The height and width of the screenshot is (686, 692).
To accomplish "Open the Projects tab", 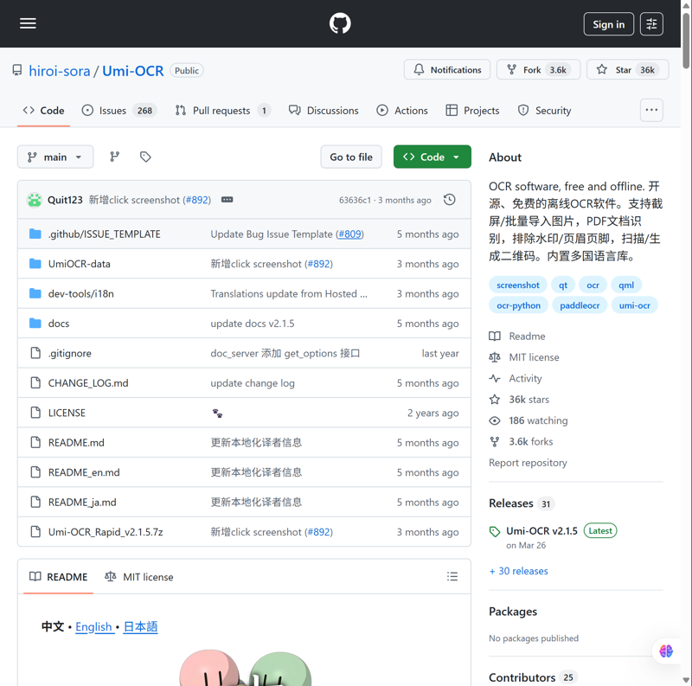I will (x=472, y=111).
